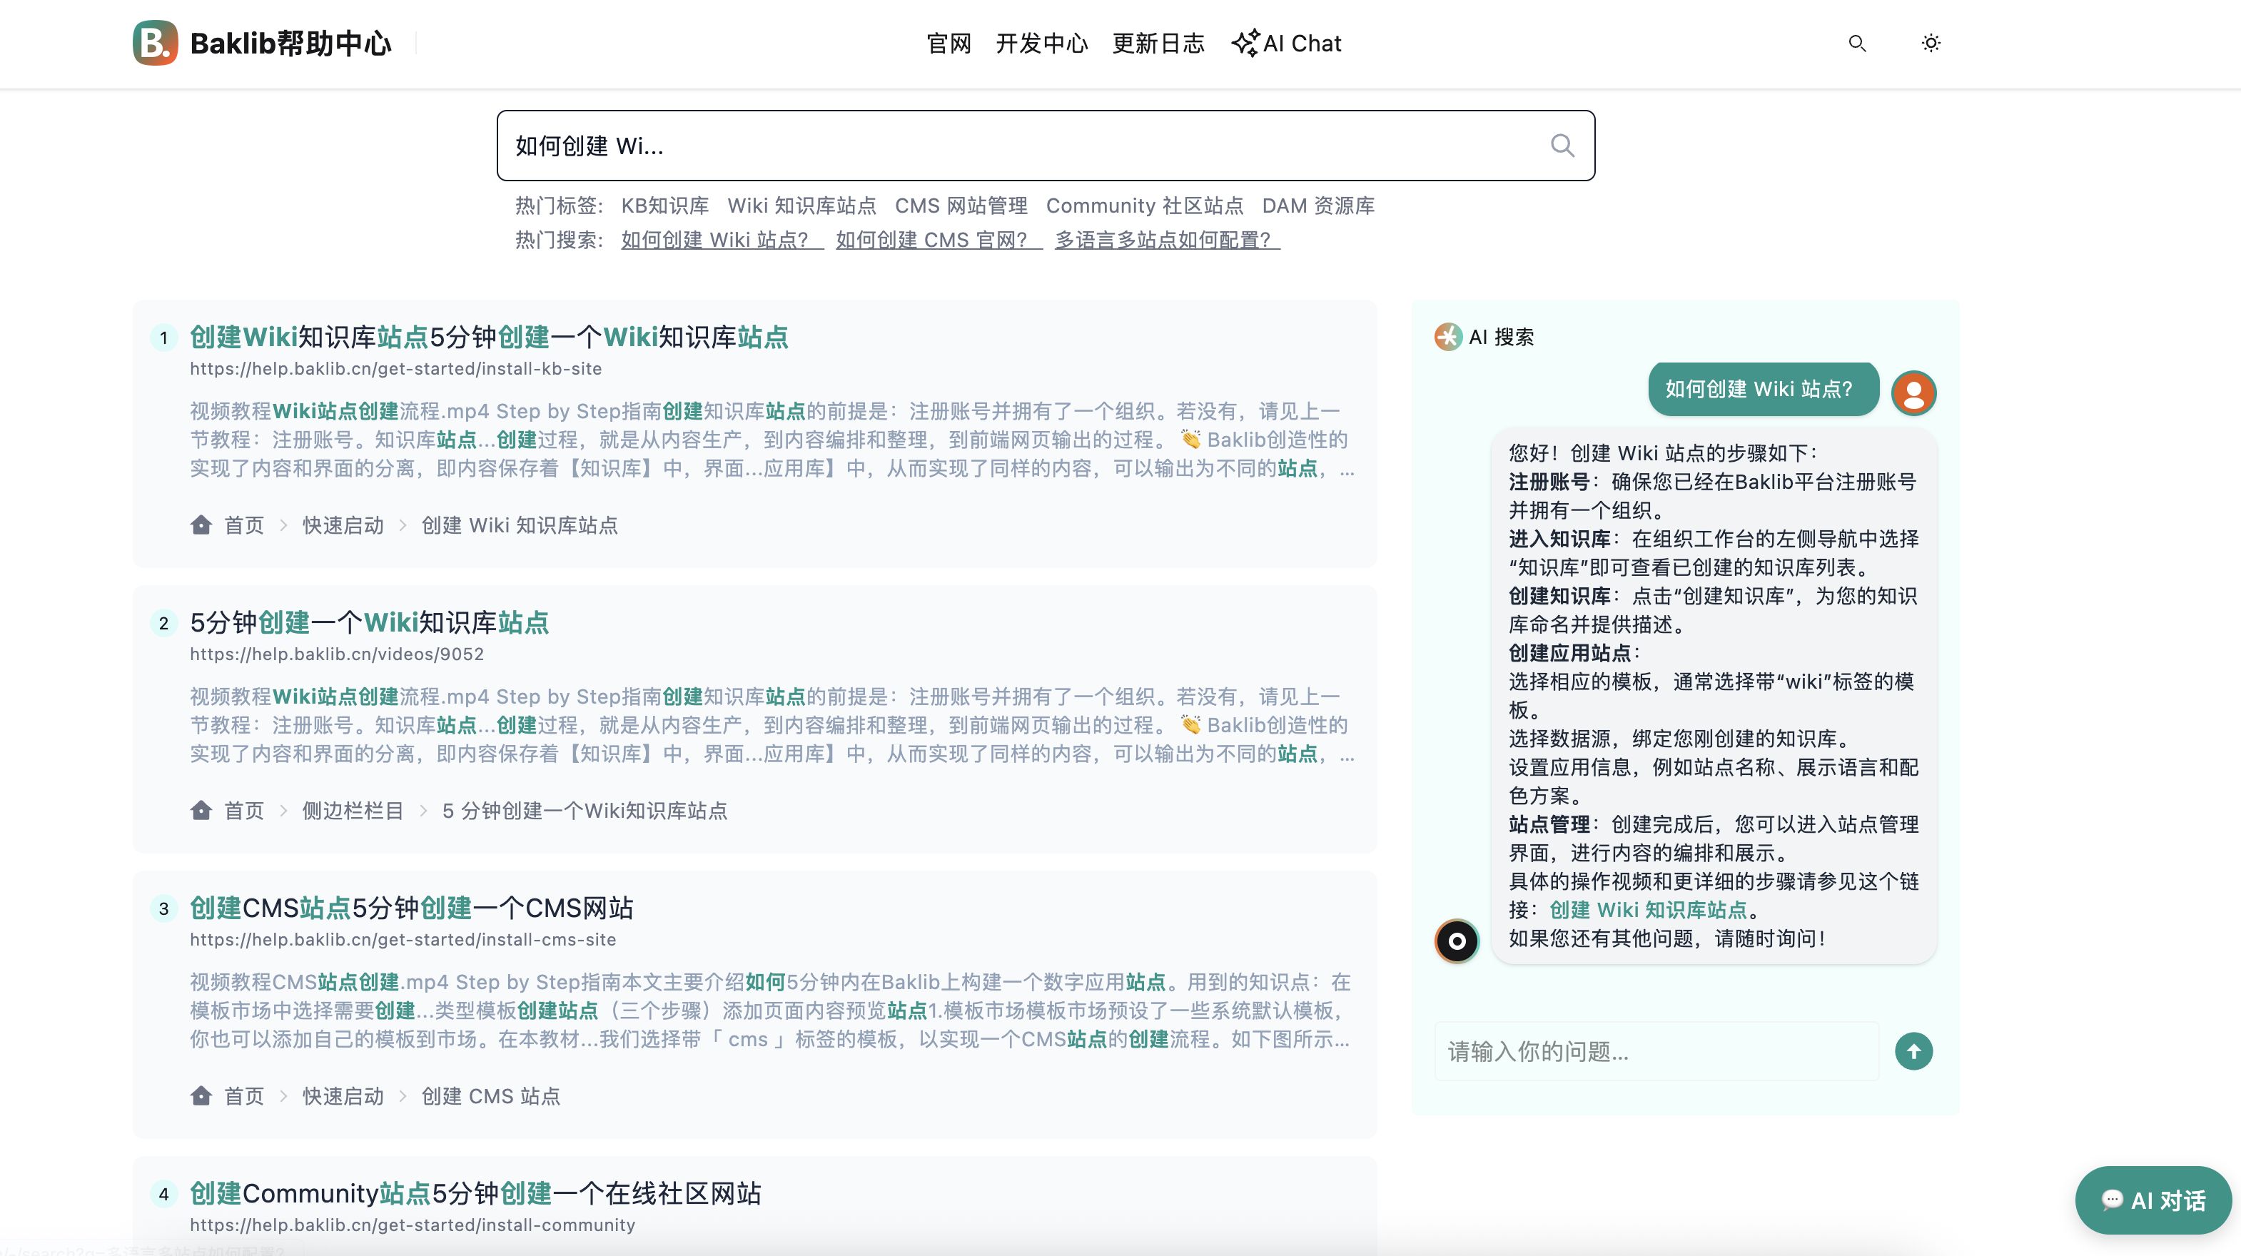
Task: Click the black AI bot avatar
Action: (x=1457, y=941)
